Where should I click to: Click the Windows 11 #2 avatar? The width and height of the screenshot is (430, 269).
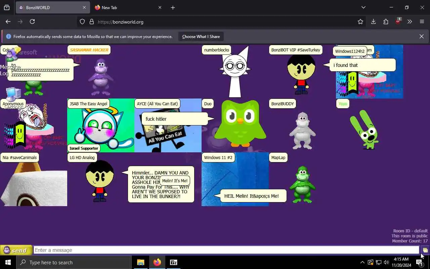[x=235, y=179]
